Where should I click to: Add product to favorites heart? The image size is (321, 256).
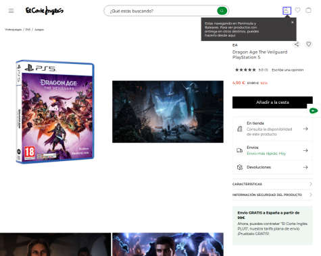tap(309, 44)
